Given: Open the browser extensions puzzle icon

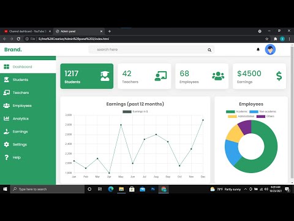Looking at the screenshot, I should (275, 39).
